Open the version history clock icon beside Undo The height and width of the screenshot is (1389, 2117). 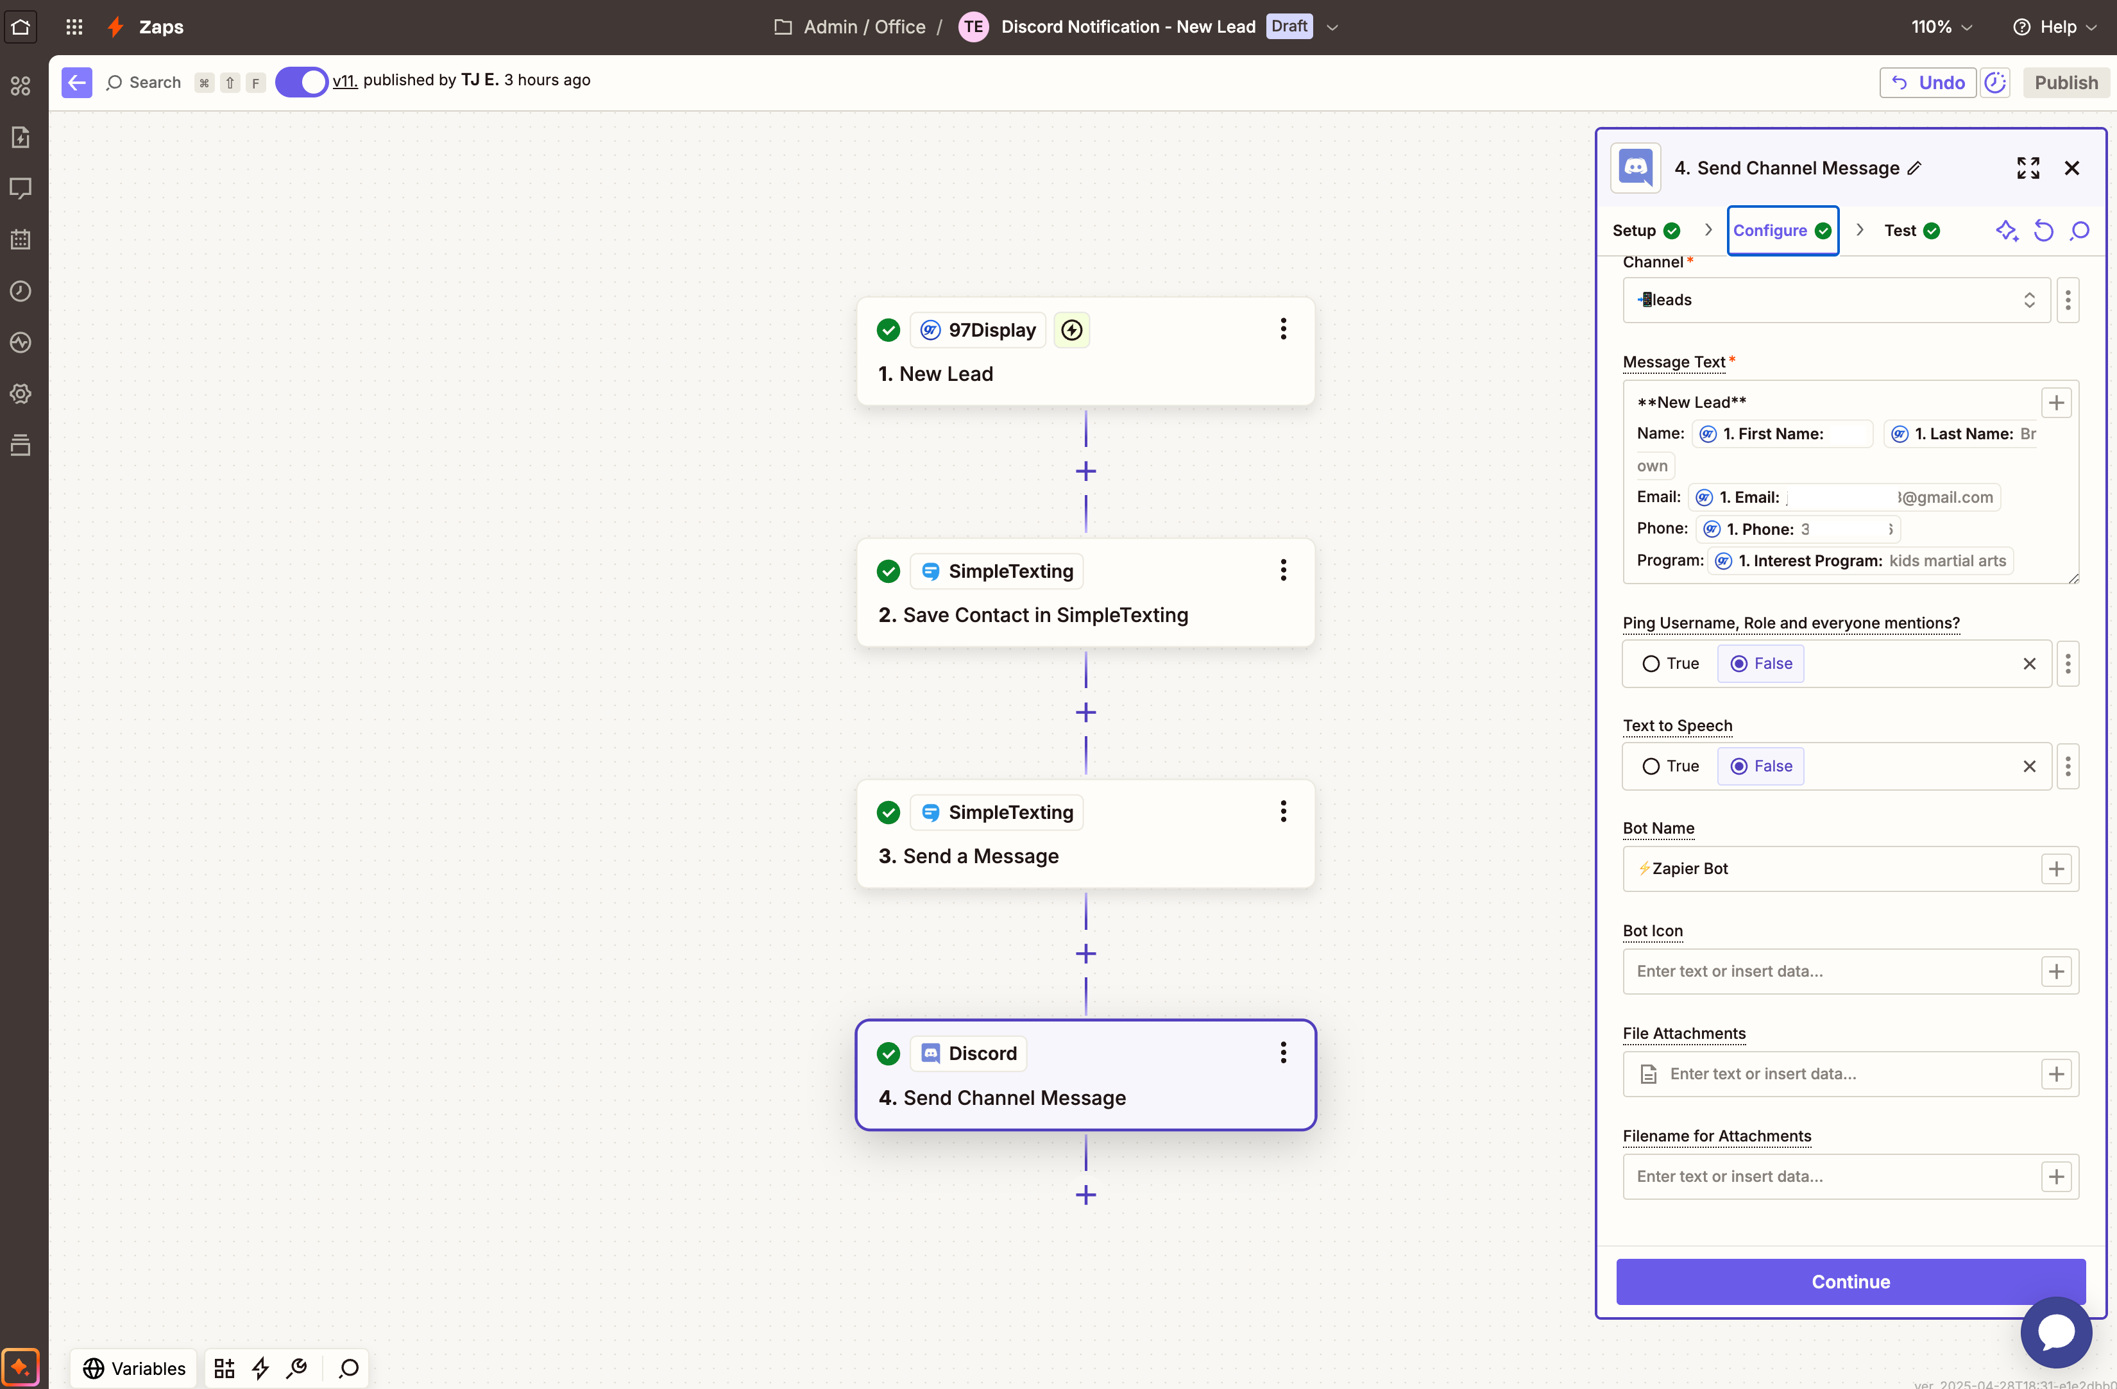(1995, 83)
